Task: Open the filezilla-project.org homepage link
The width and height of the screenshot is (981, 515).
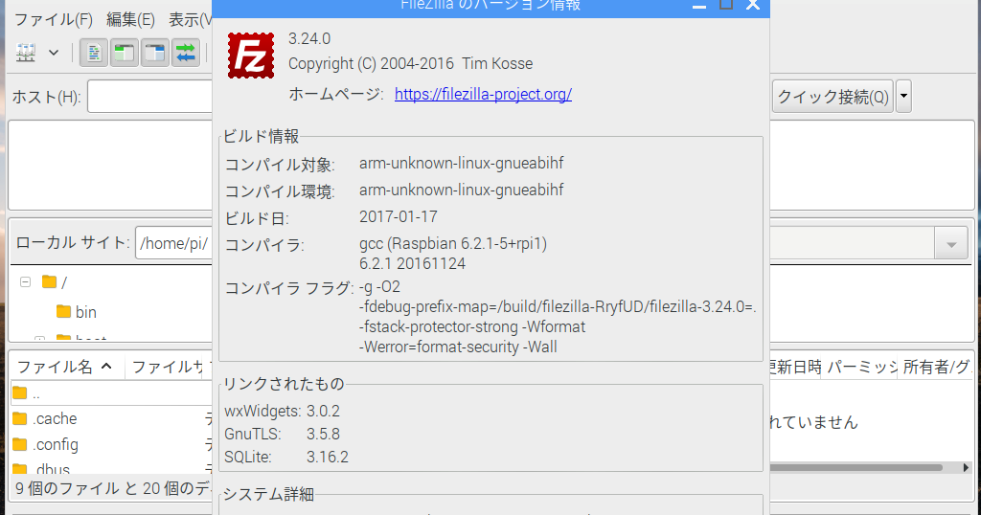Action: tap(483, 95)
